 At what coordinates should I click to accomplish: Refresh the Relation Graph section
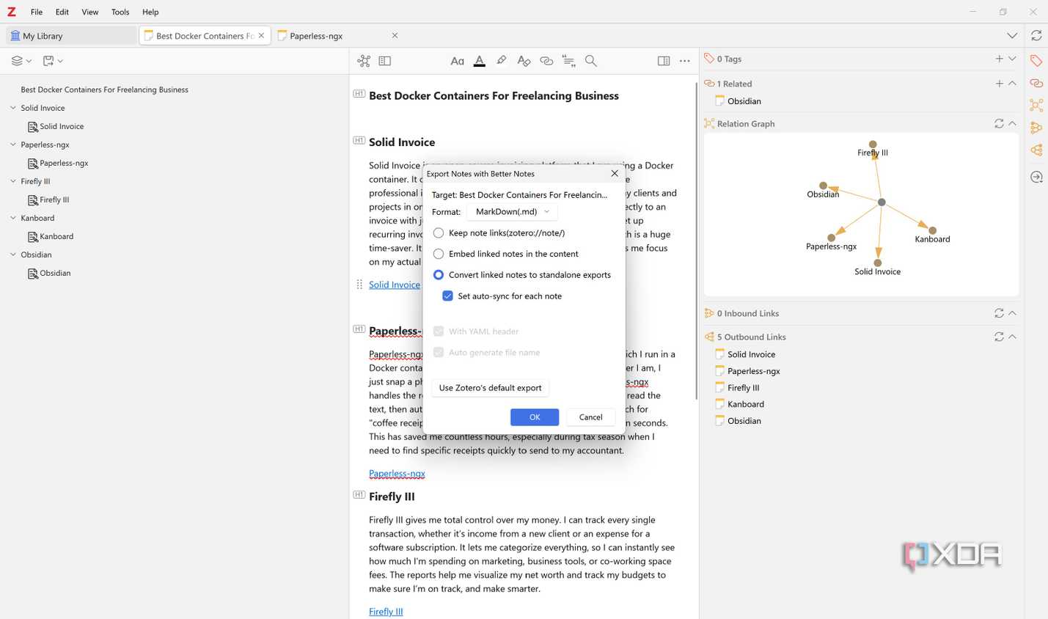click(999, 124)
